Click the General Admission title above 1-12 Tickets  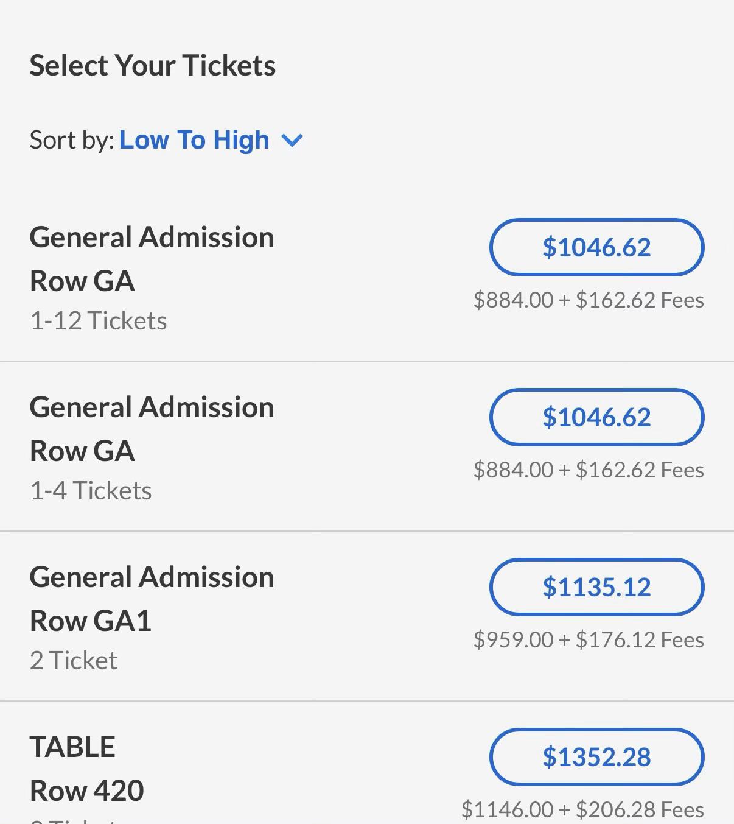[x=152, y=237]
